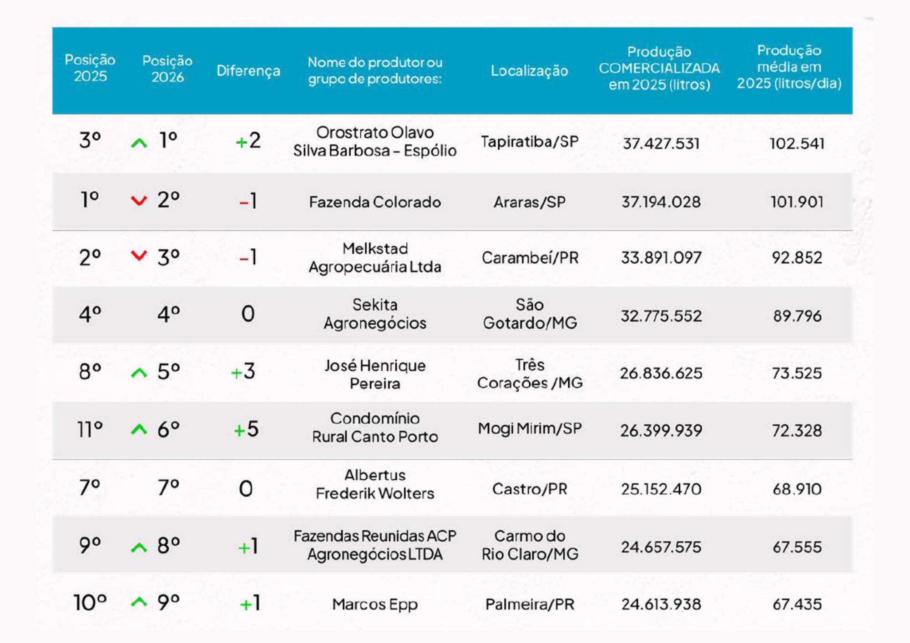Click the green up arrow beside 9º
This screenshot has height=643, width=910.
[139, 603]
